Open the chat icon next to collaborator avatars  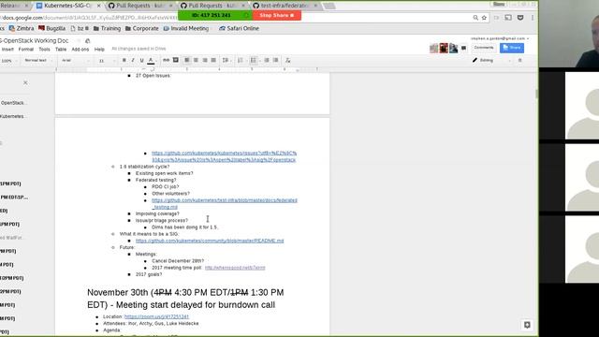464,48
